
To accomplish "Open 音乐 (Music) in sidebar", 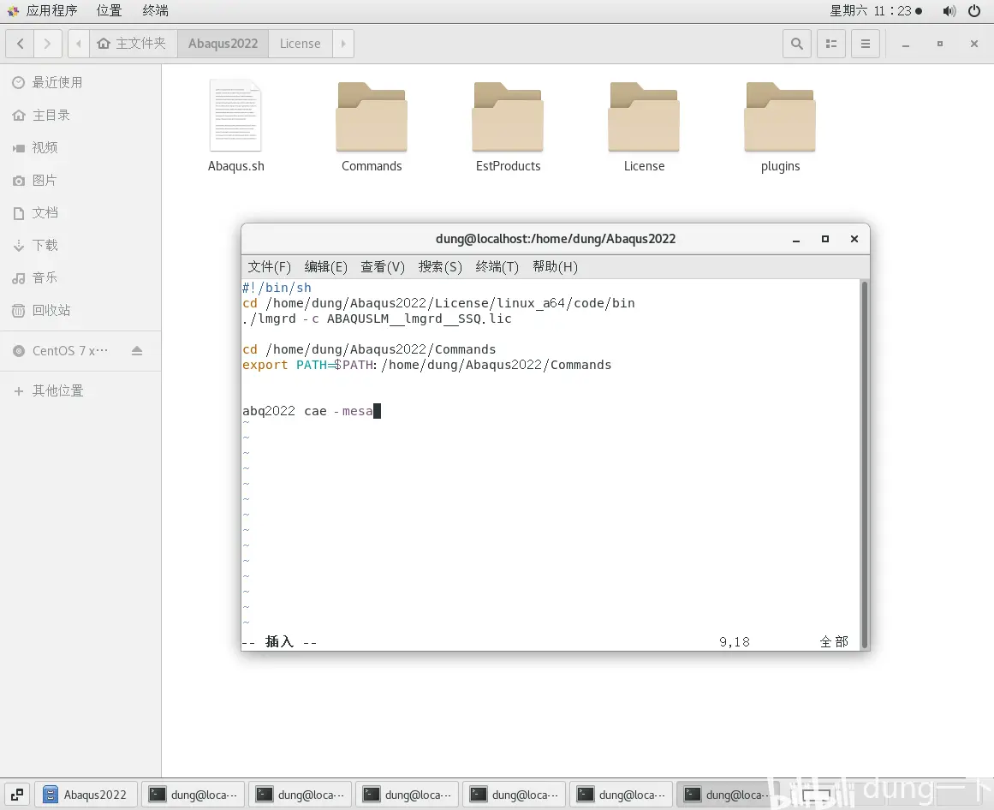I will tap(80, 277).
